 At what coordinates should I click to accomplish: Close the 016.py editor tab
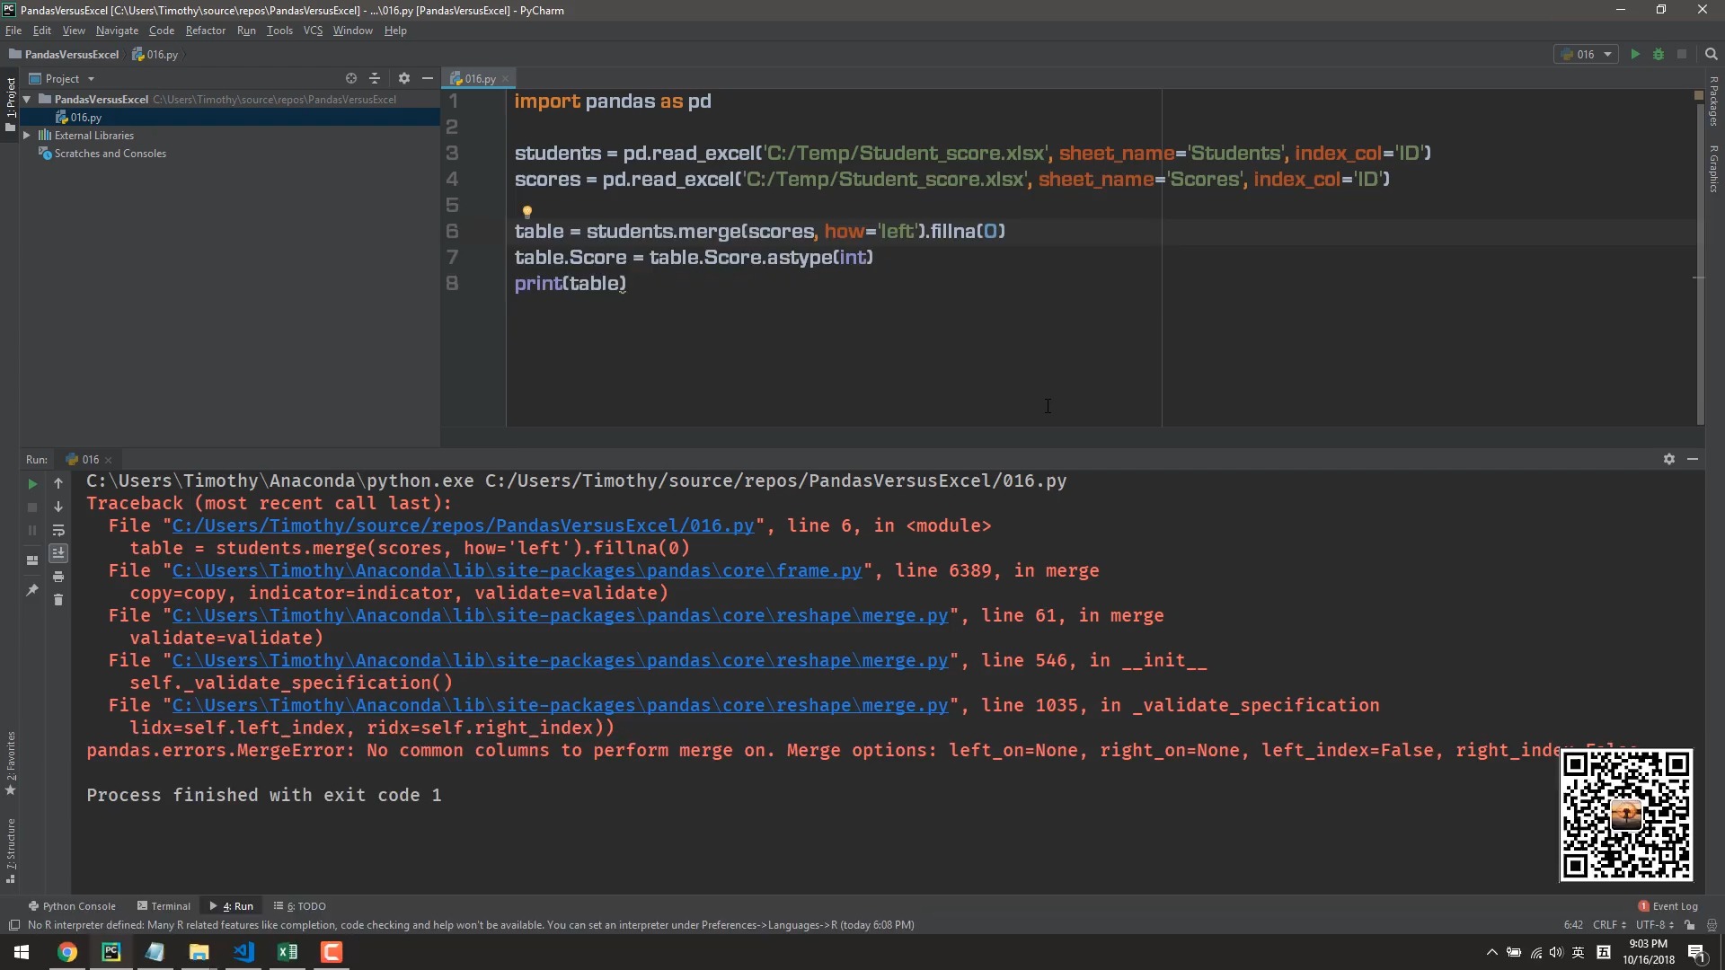pos(506,79)
